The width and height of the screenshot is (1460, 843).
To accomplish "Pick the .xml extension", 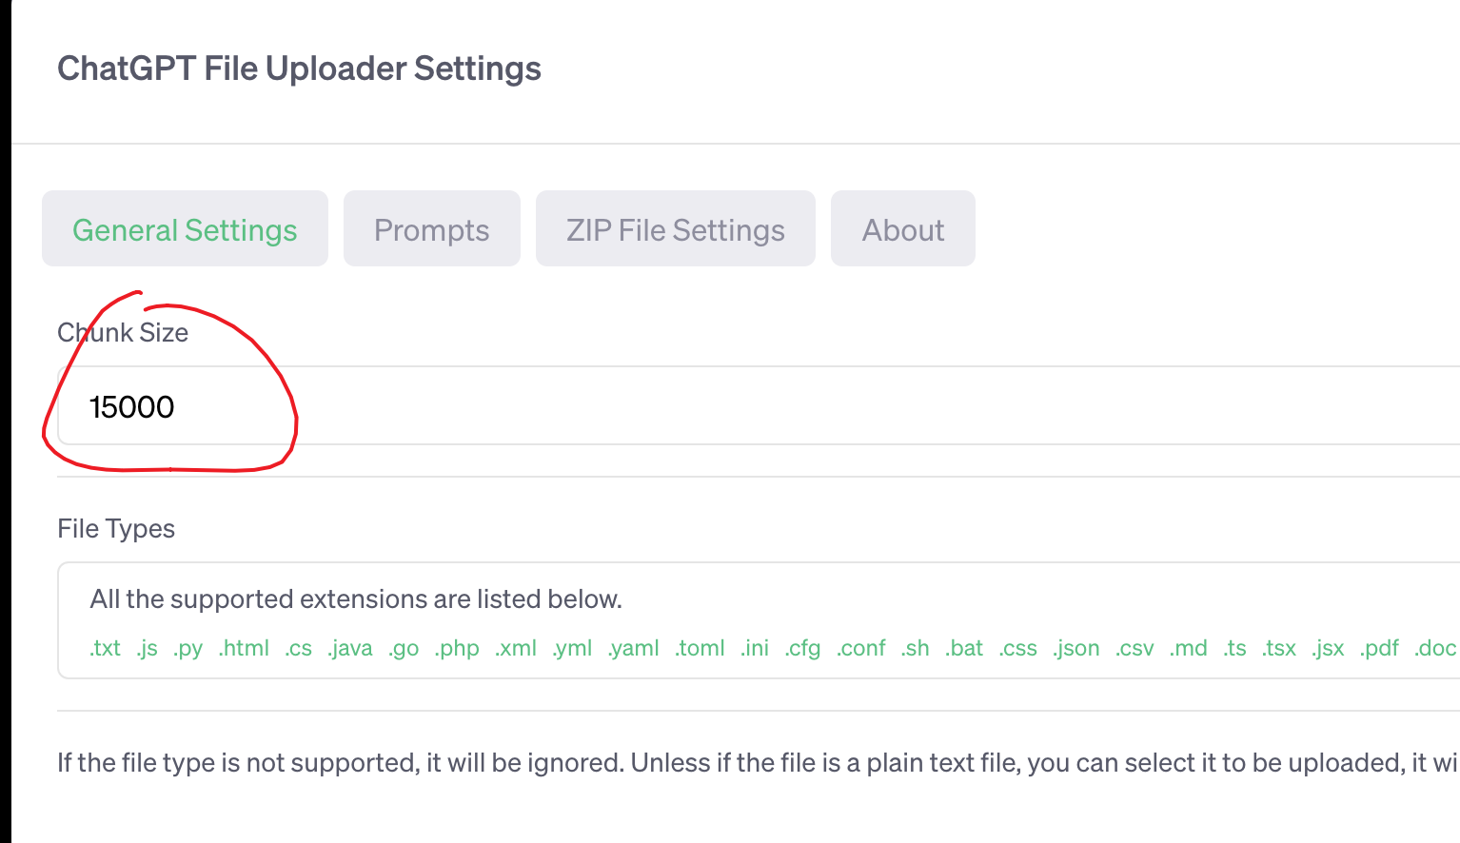I will [516, 648].
